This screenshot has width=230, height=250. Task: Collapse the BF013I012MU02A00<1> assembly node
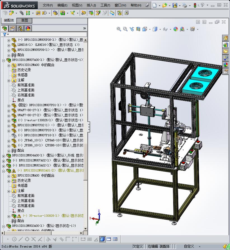click(4, 227)
